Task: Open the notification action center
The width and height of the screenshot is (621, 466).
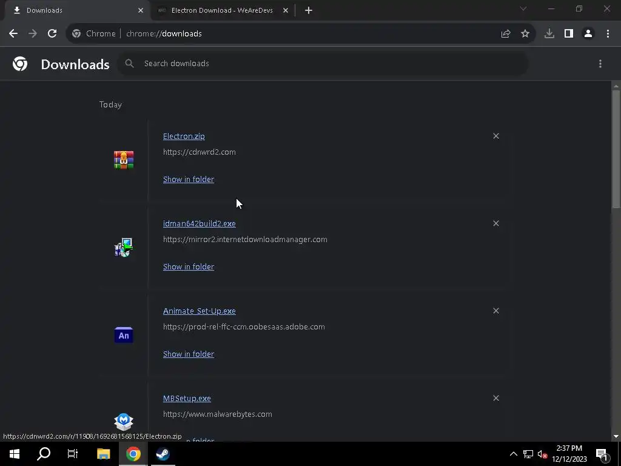Action: click(602, 454)
